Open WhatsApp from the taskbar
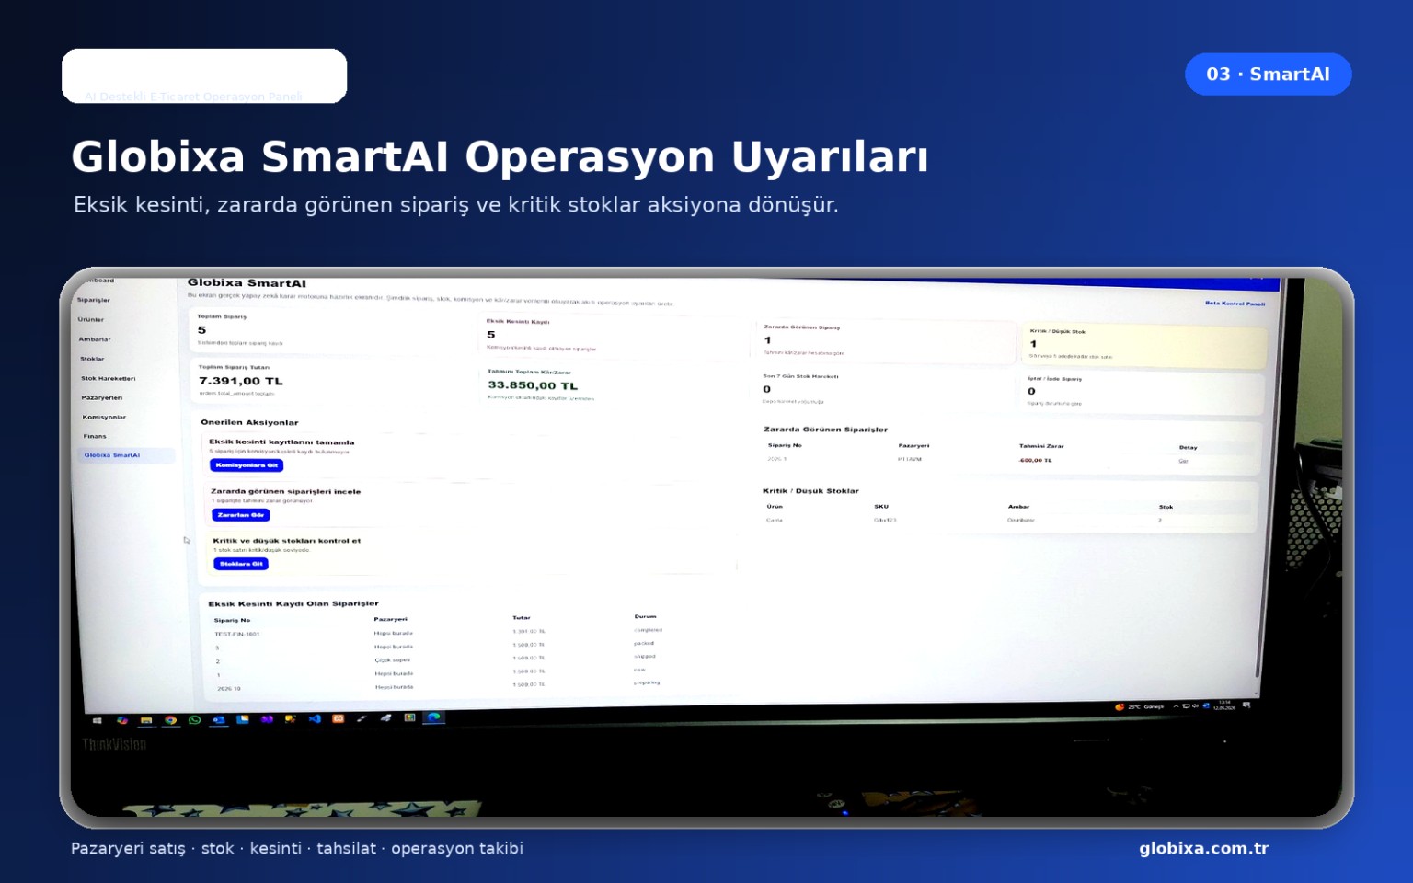 (x=194, y=720)
